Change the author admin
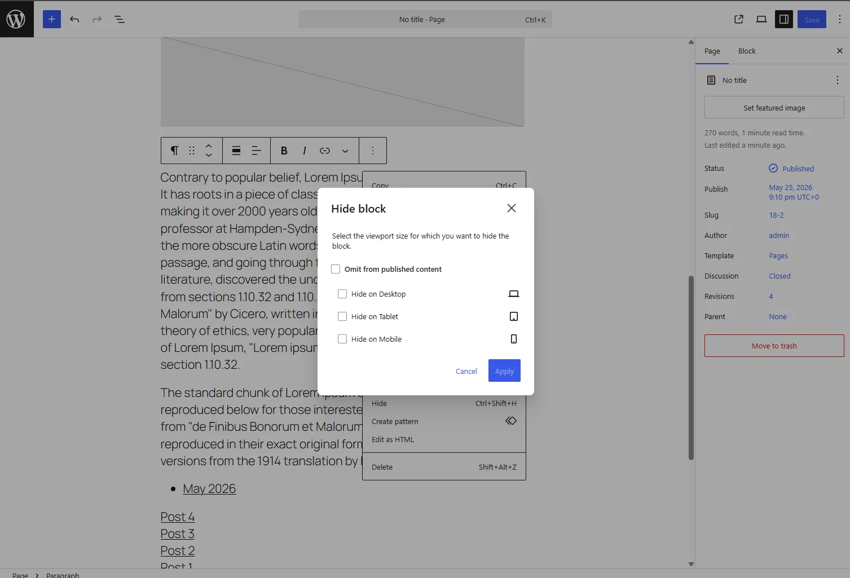Image resolution: width=850 pixels, height=578 pixels. pyautogui.click(x=779, y=235)
